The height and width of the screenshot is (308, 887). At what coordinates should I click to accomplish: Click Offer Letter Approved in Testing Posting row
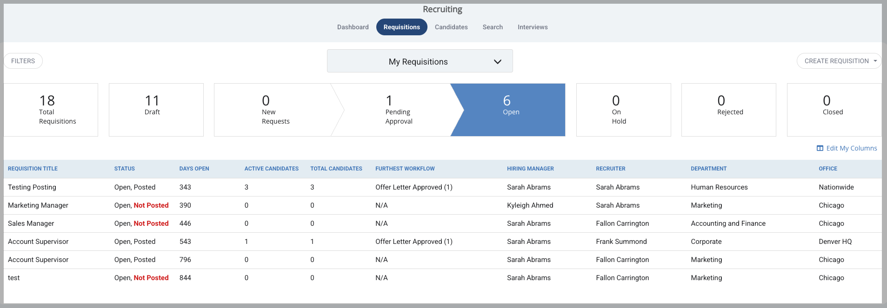point(414,187)
